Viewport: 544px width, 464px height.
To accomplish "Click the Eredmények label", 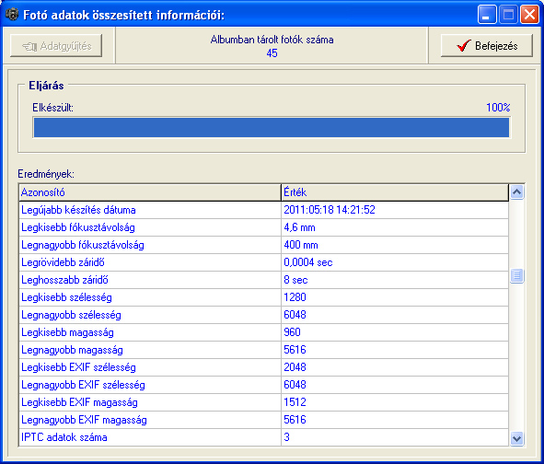I will 46,174.
